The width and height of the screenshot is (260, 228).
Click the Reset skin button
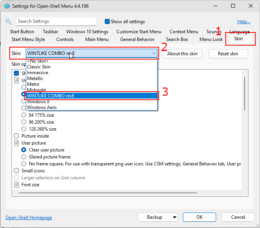[x=228, y=54]
